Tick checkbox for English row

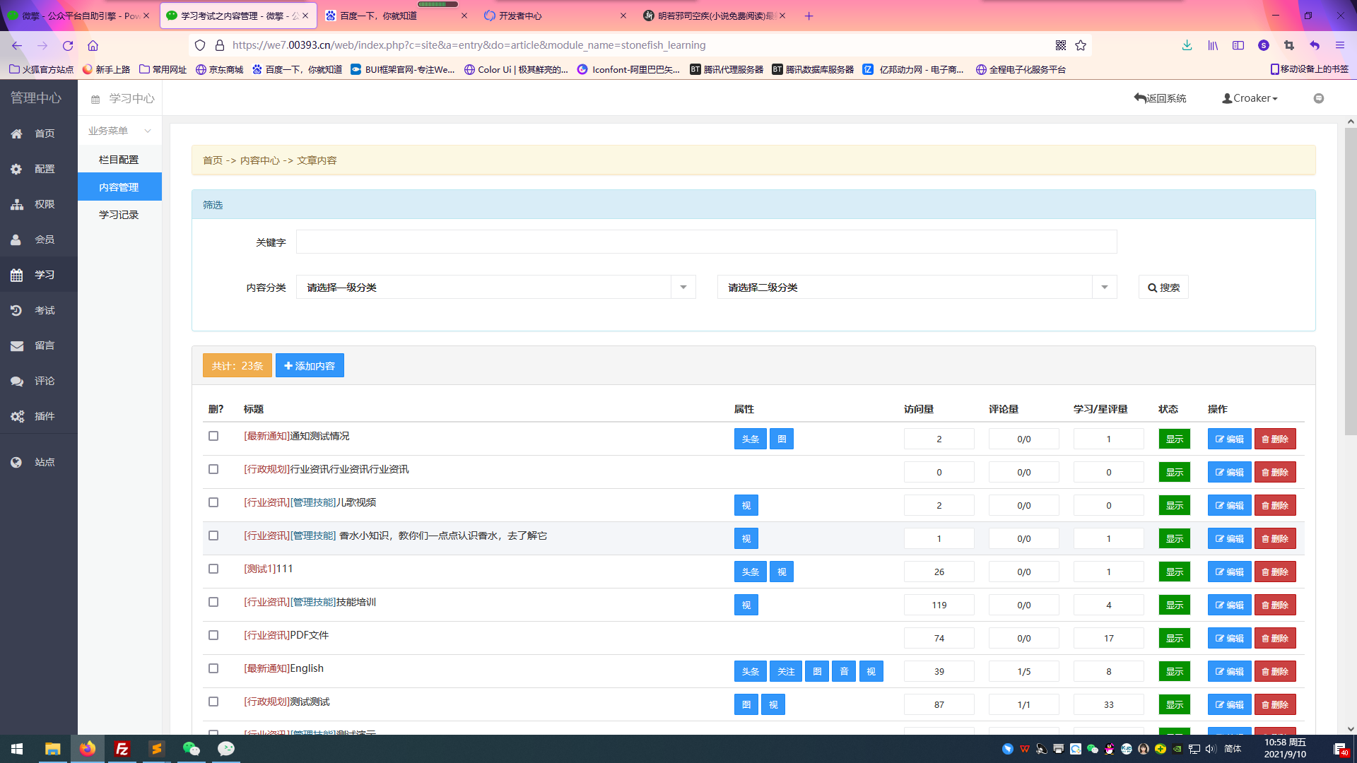(x=213, y=668)
